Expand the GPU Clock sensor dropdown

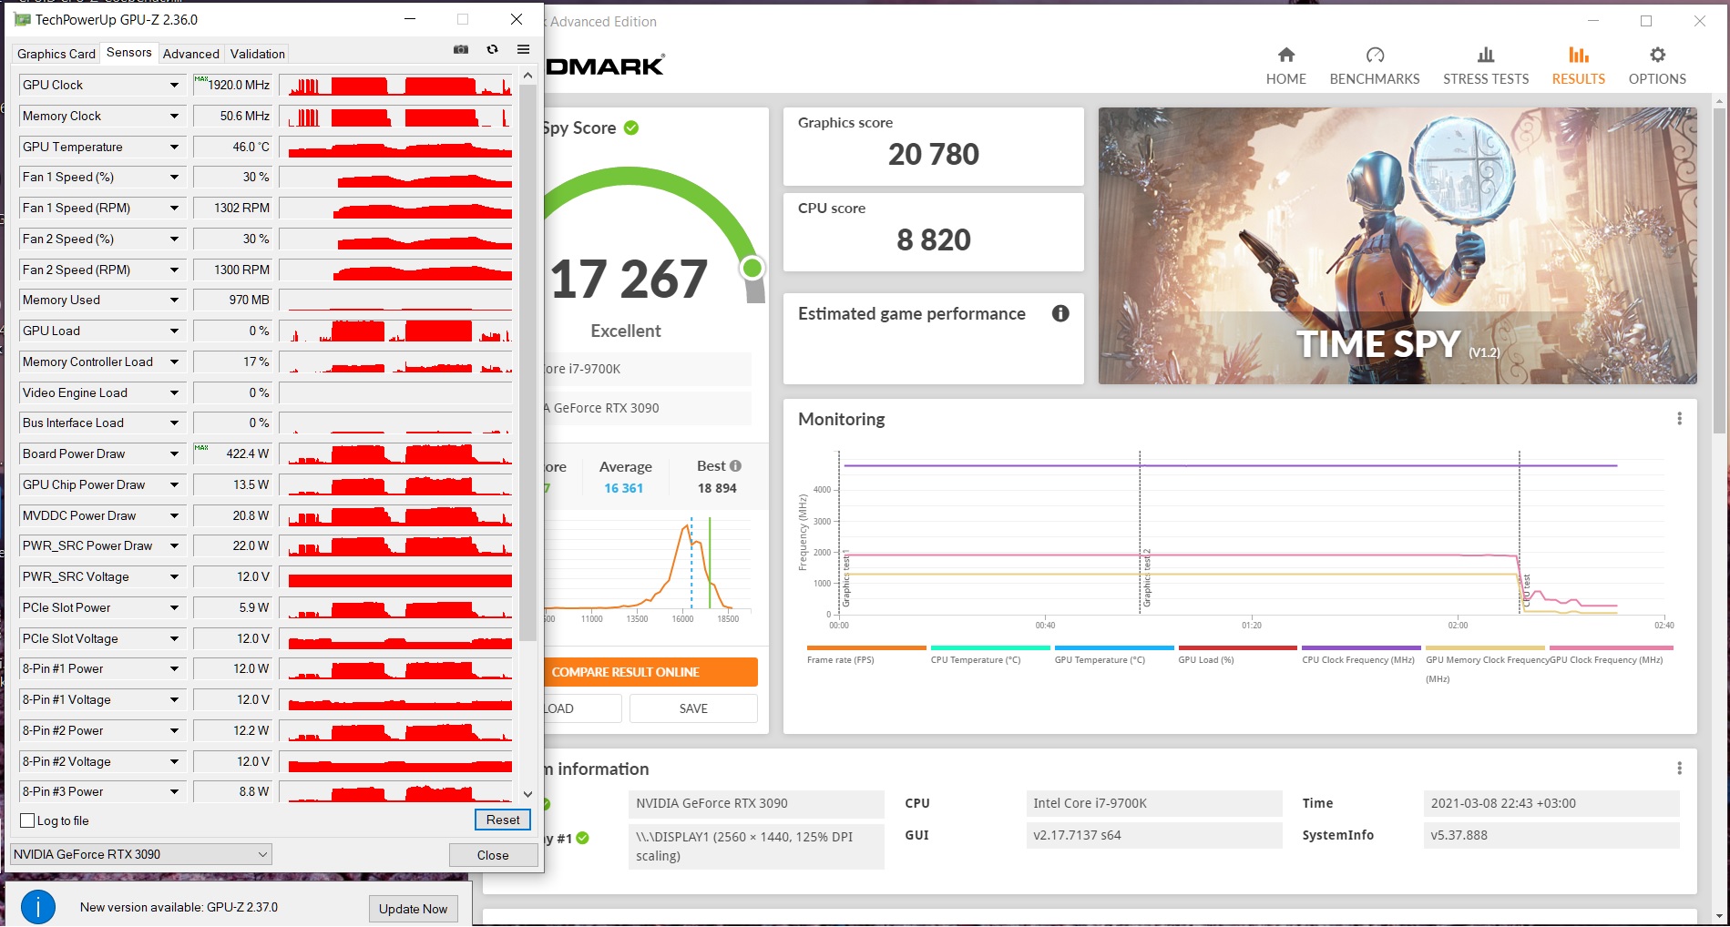click(x=174, y=86)
